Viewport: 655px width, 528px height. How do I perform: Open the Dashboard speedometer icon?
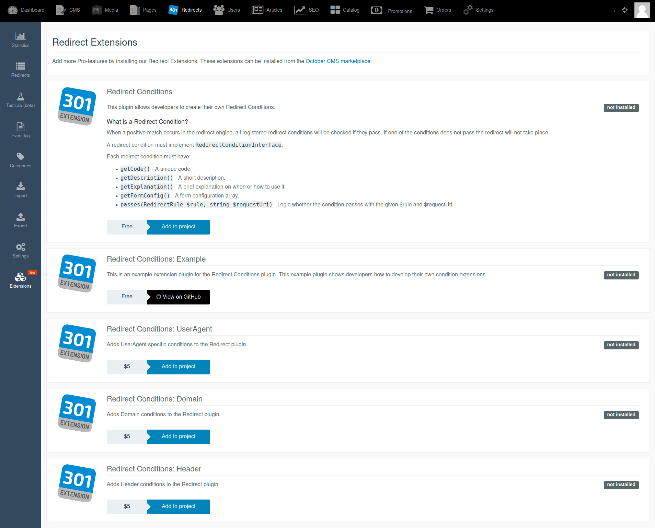click(x=13, y=10)
